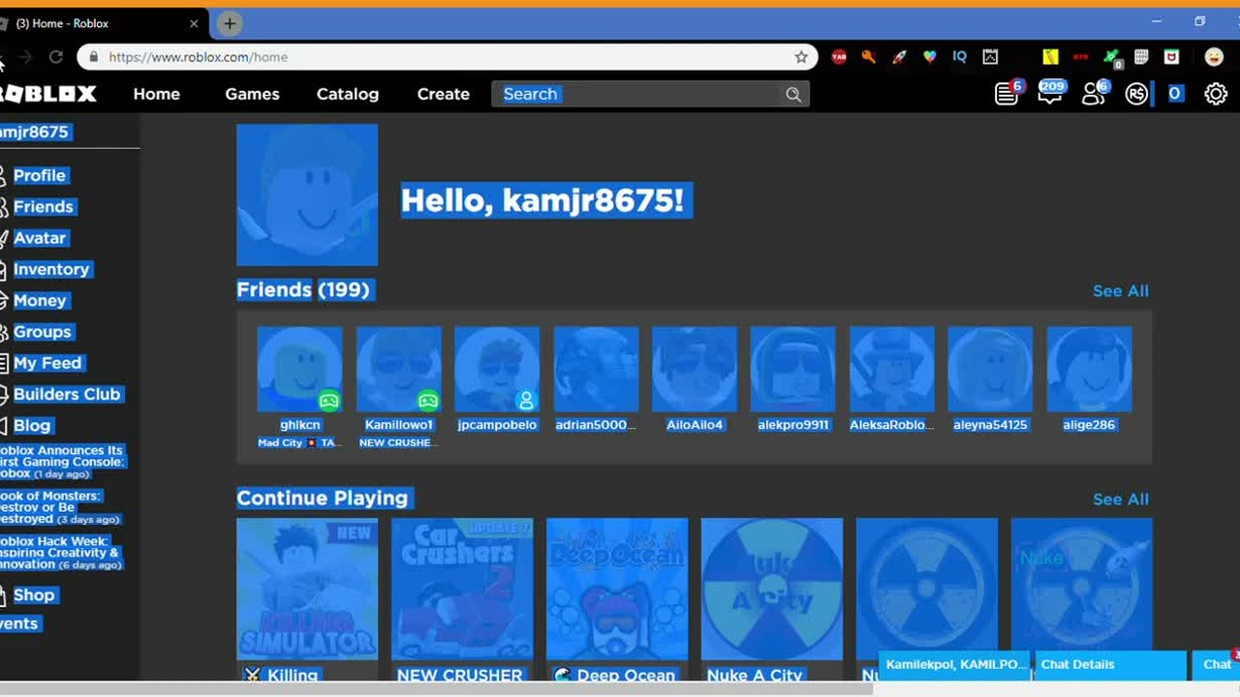Open the Catalog tab
The image size is (1240, 697).
(348, 94)
